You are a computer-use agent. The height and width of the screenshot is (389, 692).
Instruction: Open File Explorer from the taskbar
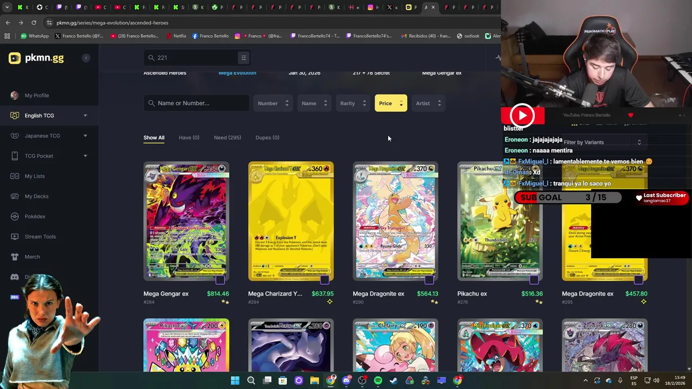pos(314,380)
